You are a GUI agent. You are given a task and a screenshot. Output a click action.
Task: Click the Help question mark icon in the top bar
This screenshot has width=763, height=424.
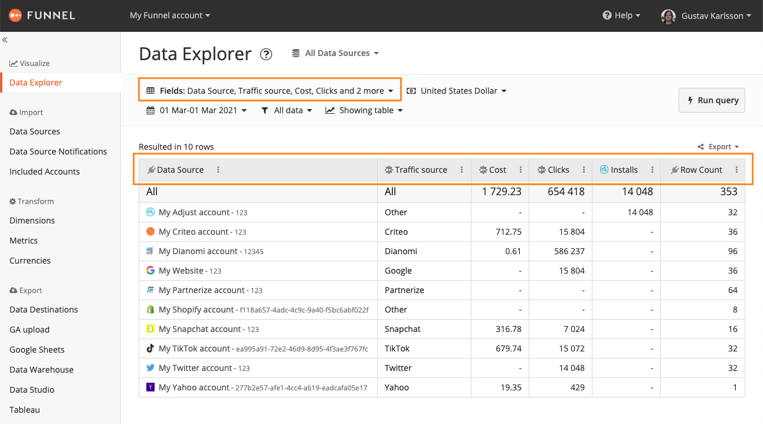tap(607, 16)
